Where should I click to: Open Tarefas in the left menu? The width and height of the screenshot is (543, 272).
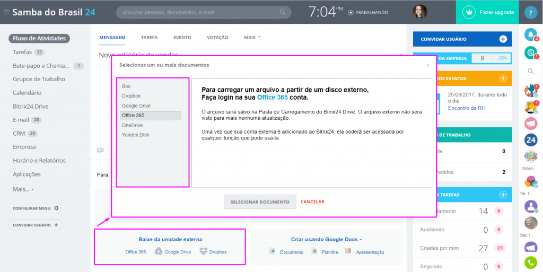click(x=22, y=52)
